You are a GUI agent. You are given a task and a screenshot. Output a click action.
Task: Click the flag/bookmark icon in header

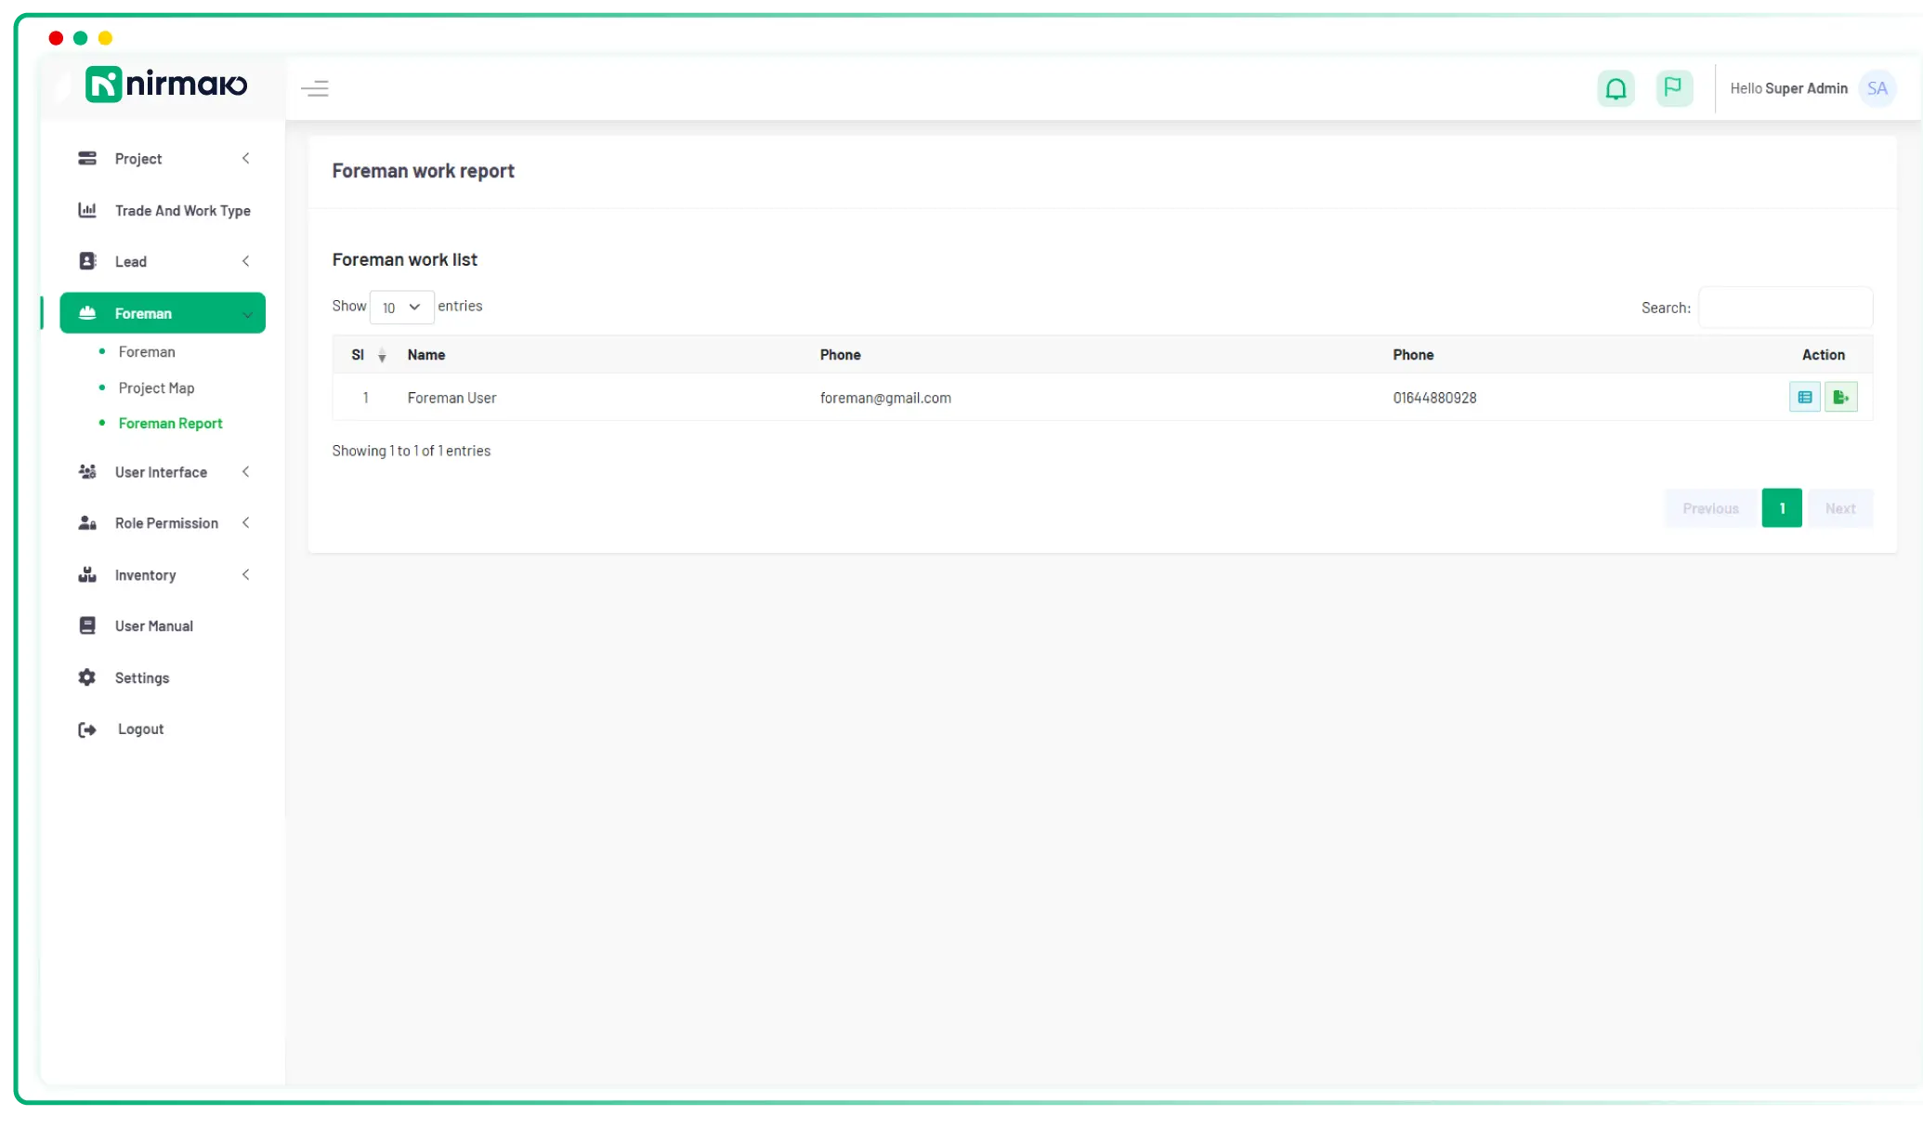[x=1673, y=87]
